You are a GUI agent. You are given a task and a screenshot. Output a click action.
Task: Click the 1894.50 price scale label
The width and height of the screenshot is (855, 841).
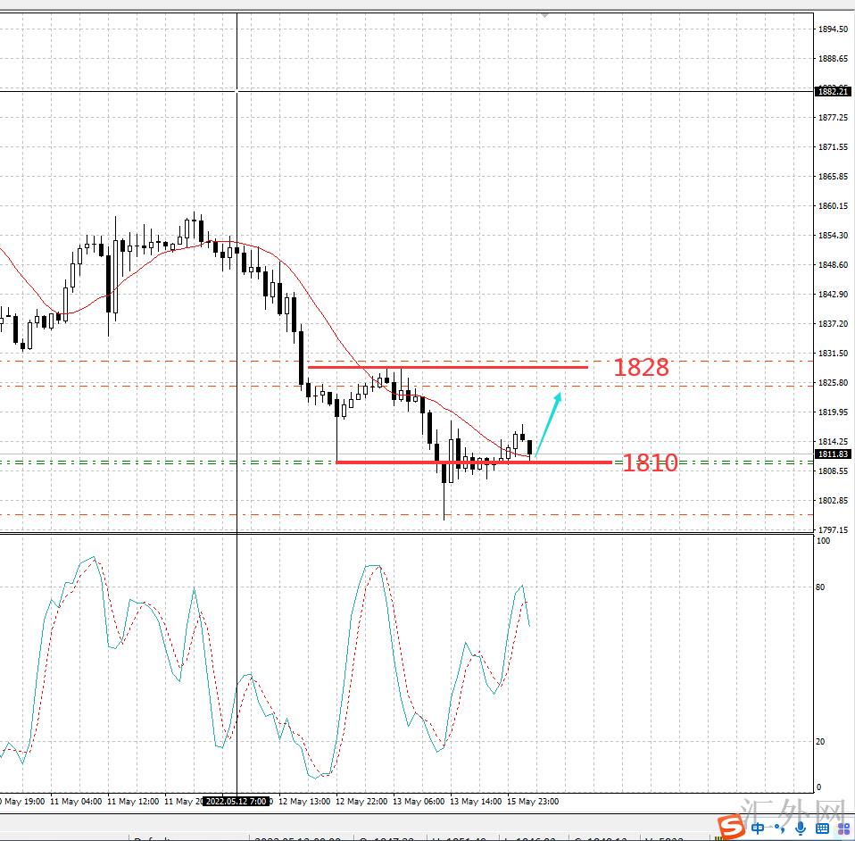[x=833, y=29]
